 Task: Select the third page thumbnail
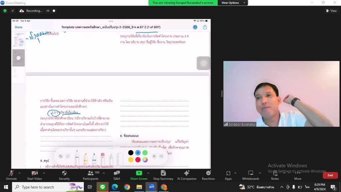pyautogui.click(x=19, y=75)
